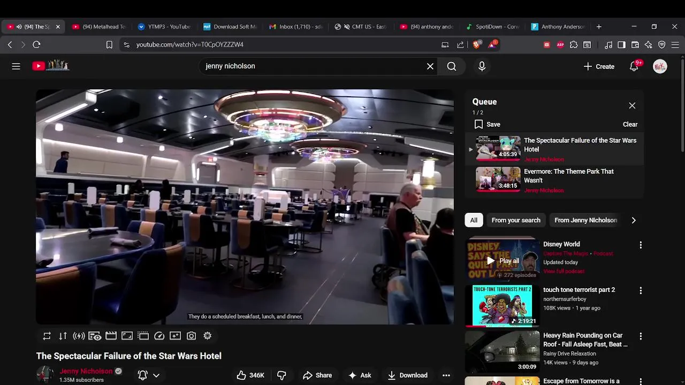Open subscription notification bell dropdown

point(149,375)
